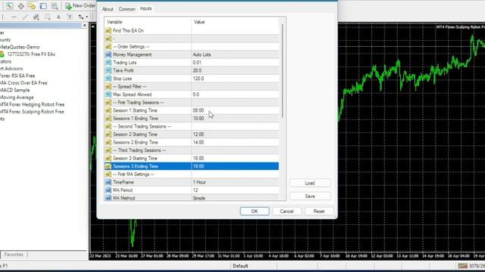Click the New Order toolbar button

pyautogui.click(x=80, y=5)
